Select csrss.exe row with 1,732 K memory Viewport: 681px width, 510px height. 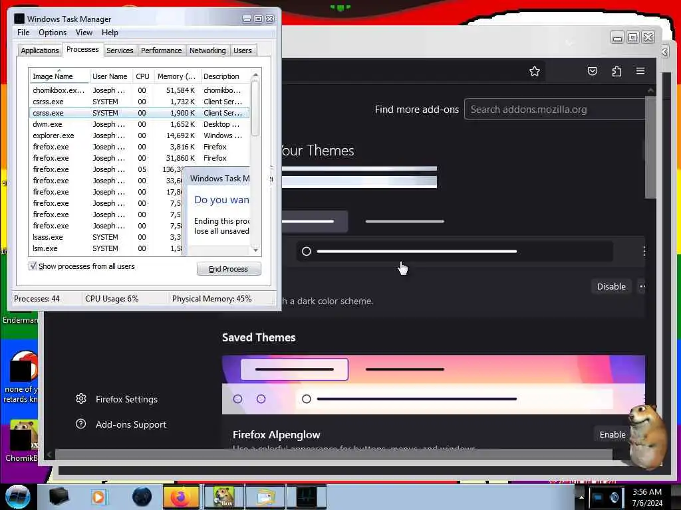point(139,102)
